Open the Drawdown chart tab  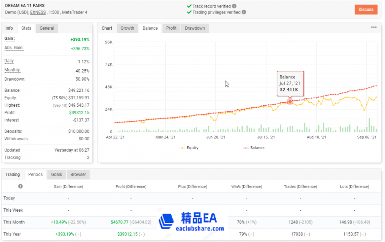(x=195, y=28)
